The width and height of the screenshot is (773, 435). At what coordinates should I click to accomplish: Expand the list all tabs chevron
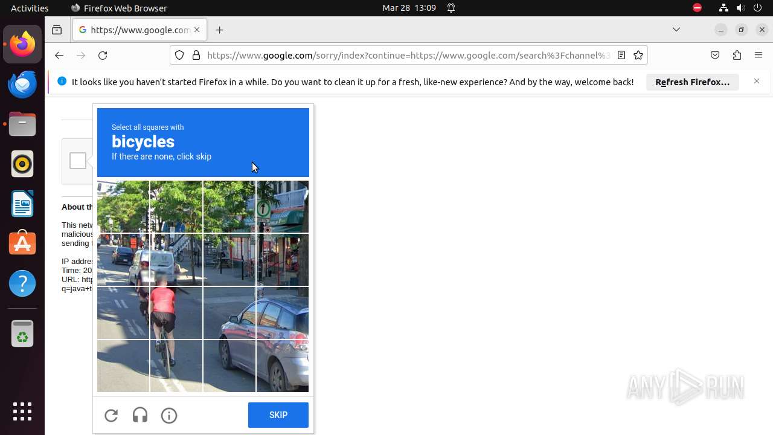point(676,30)
